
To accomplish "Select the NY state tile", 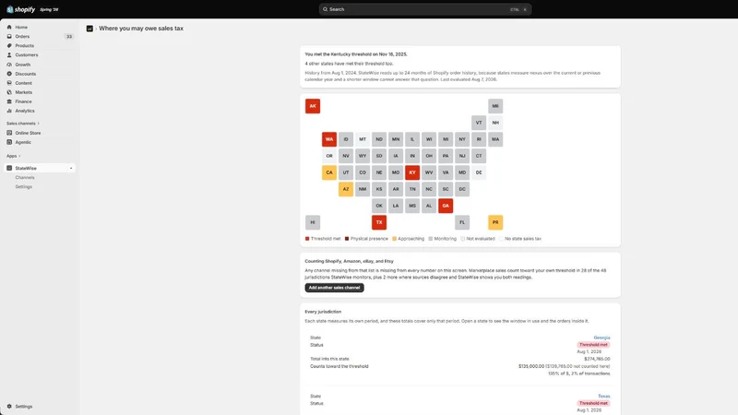I will 462,139.
